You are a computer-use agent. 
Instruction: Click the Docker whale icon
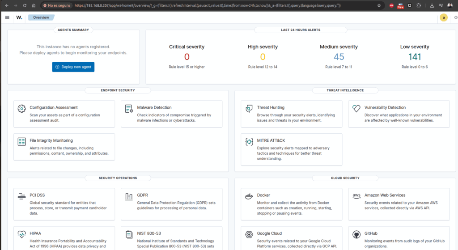tap(249, 196)
